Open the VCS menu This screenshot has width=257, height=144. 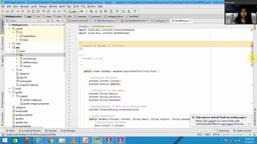[x=83, y=6]
